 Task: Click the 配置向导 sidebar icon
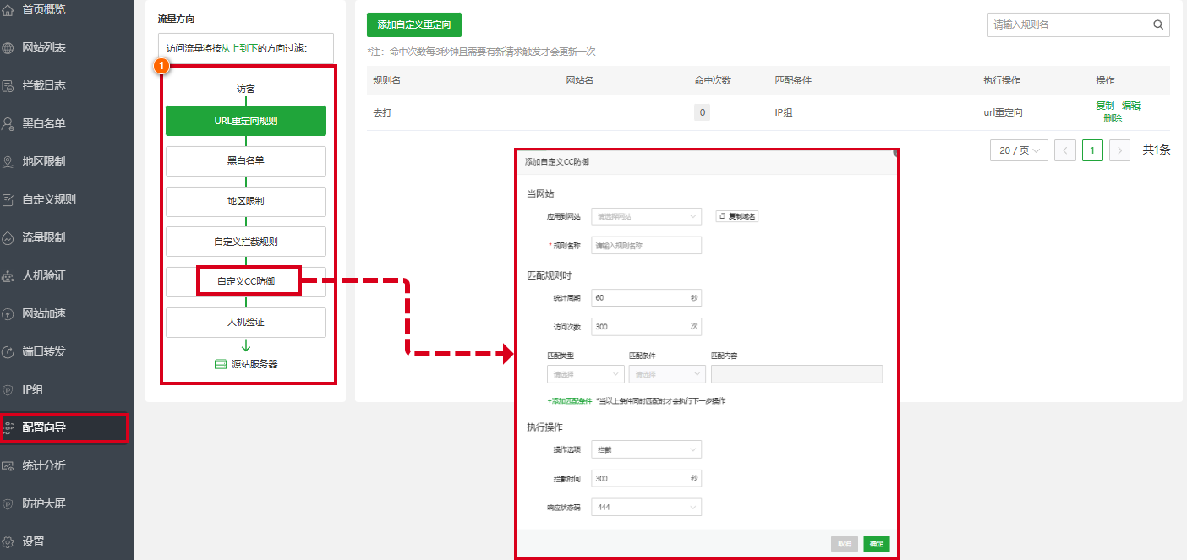8,427
